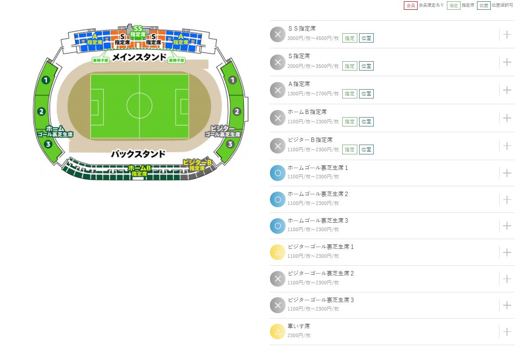Click the gray X icon for ビジターゴール裏芝生席２

click(278, 279)
